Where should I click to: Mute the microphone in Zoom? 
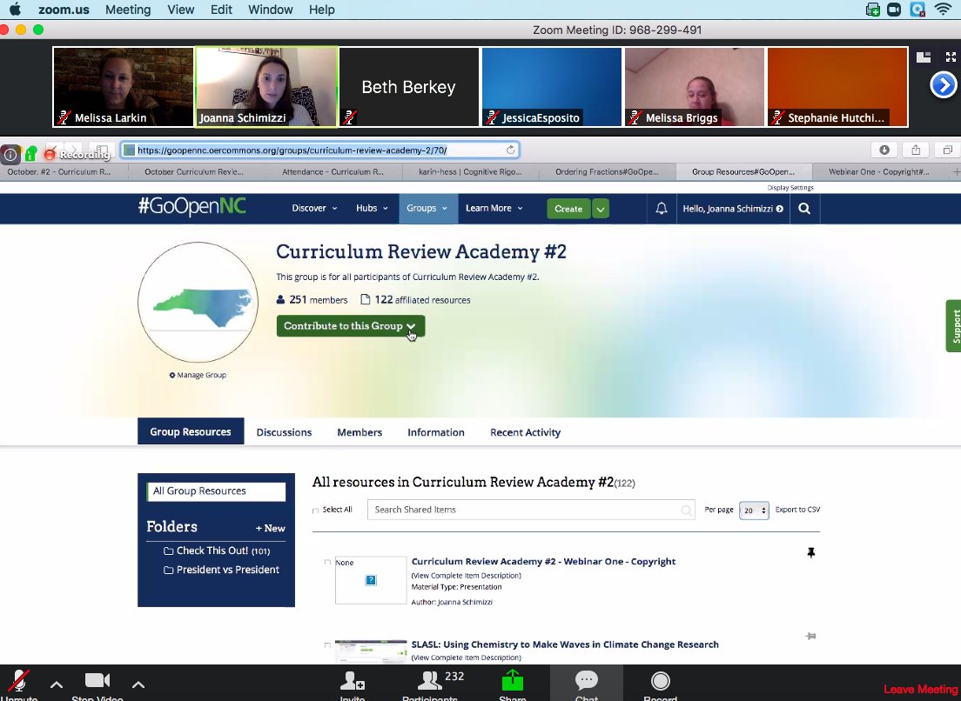(x=18, y=683)
